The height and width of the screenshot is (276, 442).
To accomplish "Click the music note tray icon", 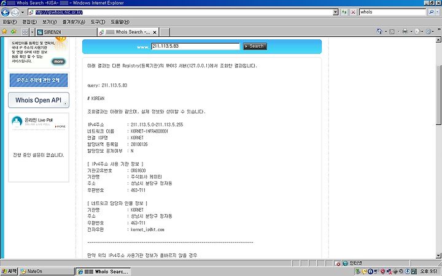I will point(414,272).
